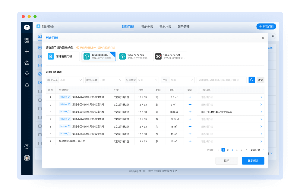Click the search icon behind the dialog
Screen dimensions: 300x196
(x=273, y=36)
